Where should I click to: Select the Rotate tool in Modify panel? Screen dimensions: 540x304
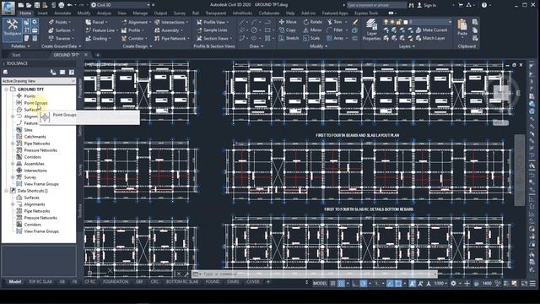click(313, 22)
